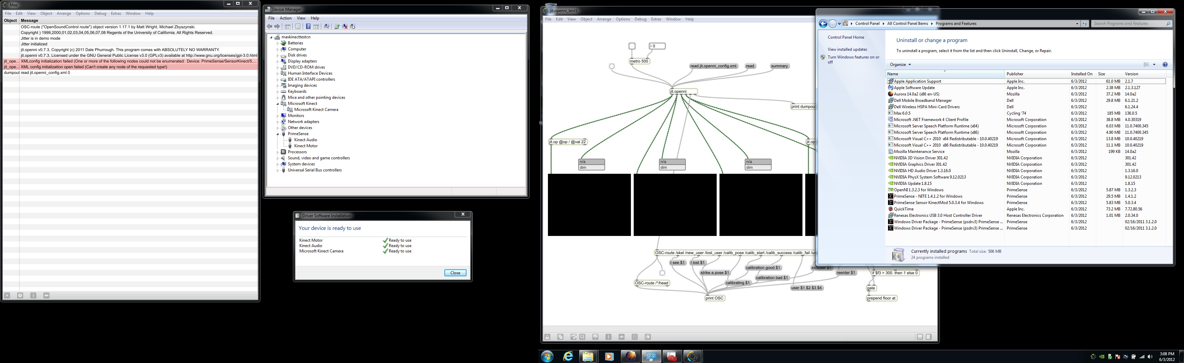
Task: Click the round button above OSC-route /*/head
Action: pos(662,273)
